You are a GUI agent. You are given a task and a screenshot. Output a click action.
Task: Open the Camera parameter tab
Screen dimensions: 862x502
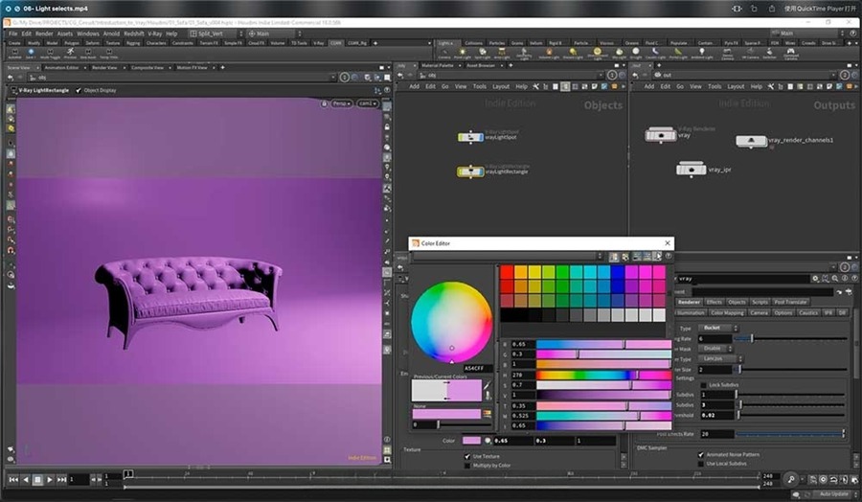[759, 313]
